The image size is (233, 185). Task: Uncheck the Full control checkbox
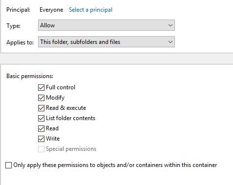[x=41, y=87]
